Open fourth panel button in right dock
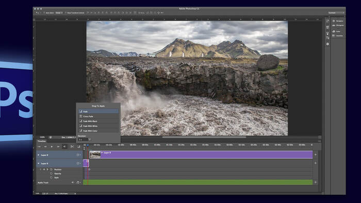The image size is (361, 203). coord(338,36)
